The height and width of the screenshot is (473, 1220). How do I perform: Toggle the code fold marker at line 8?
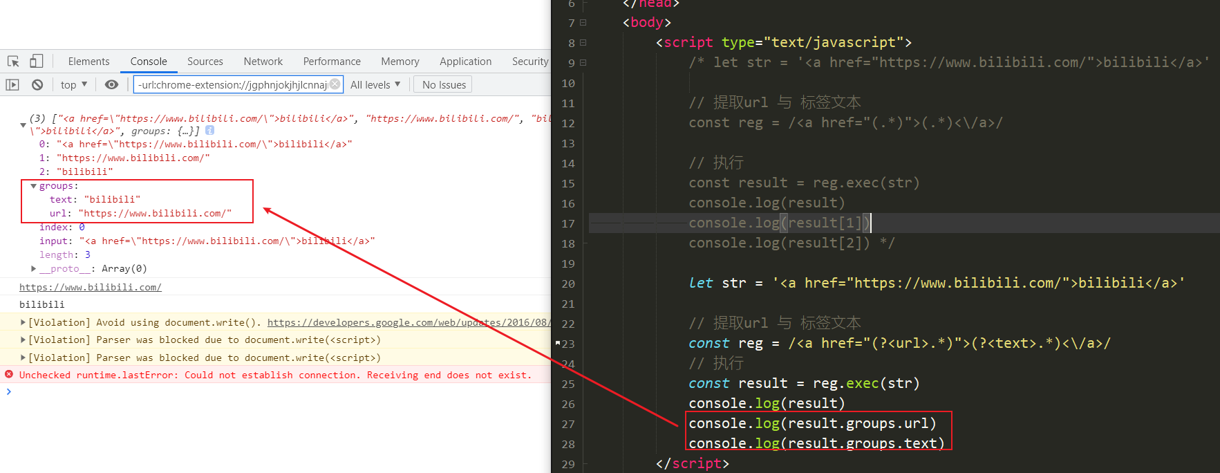point(583,42)
